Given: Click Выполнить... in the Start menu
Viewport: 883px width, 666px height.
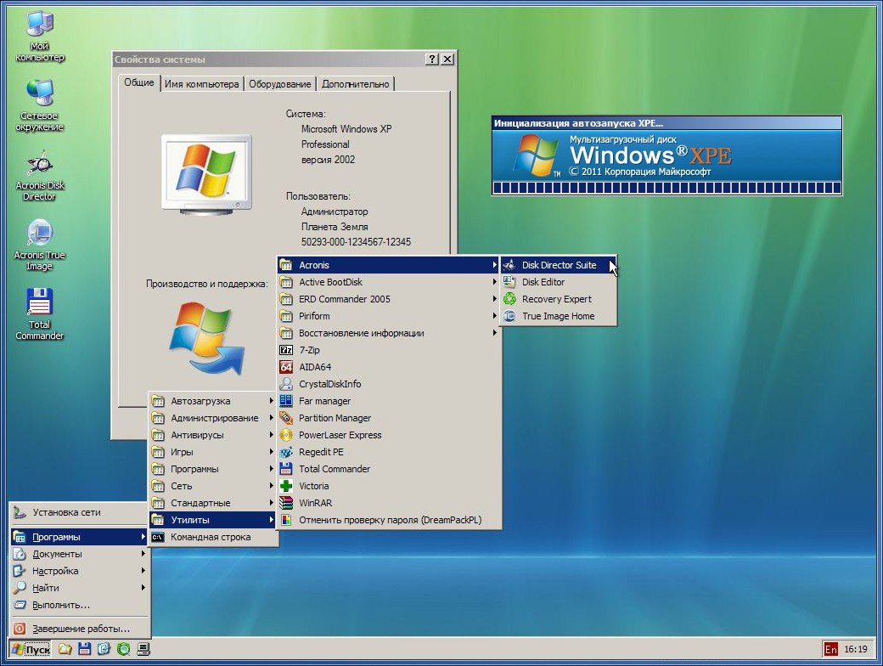Looking at the screenshot, I should [x=80, y=605].
